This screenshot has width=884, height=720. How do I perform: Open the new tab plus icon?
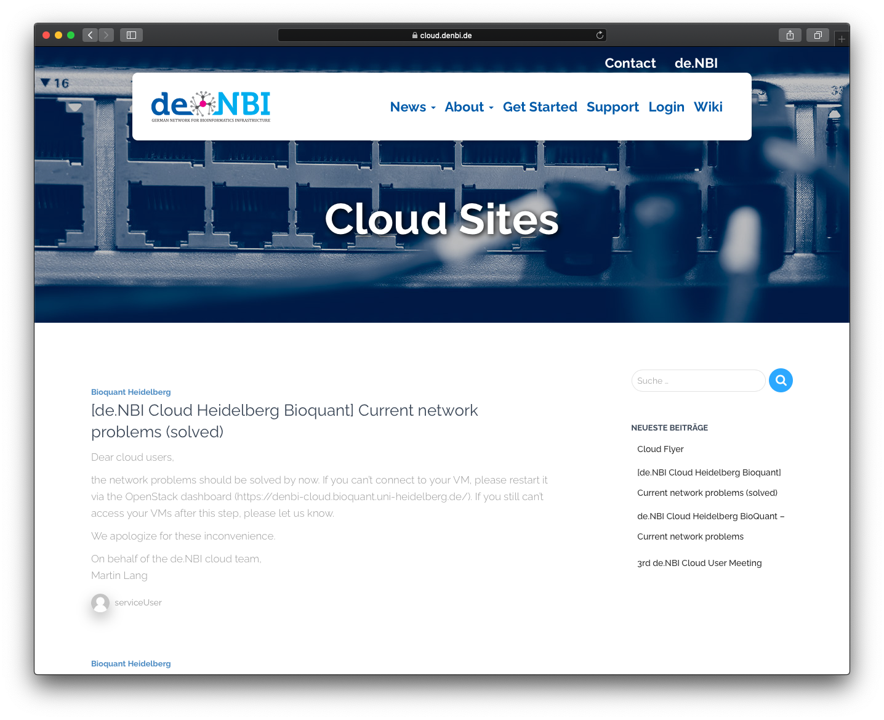tap(841, 38)
